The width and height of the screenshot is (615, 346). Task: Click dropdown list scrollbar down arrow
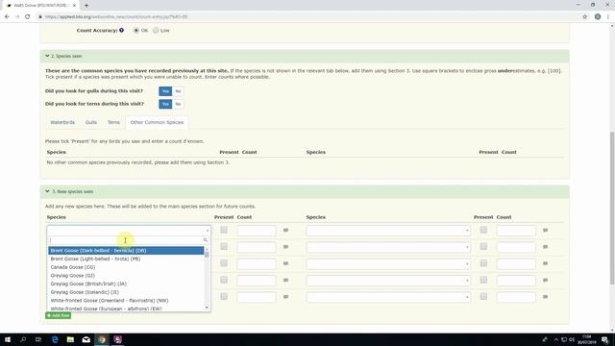tap(207, 308)
